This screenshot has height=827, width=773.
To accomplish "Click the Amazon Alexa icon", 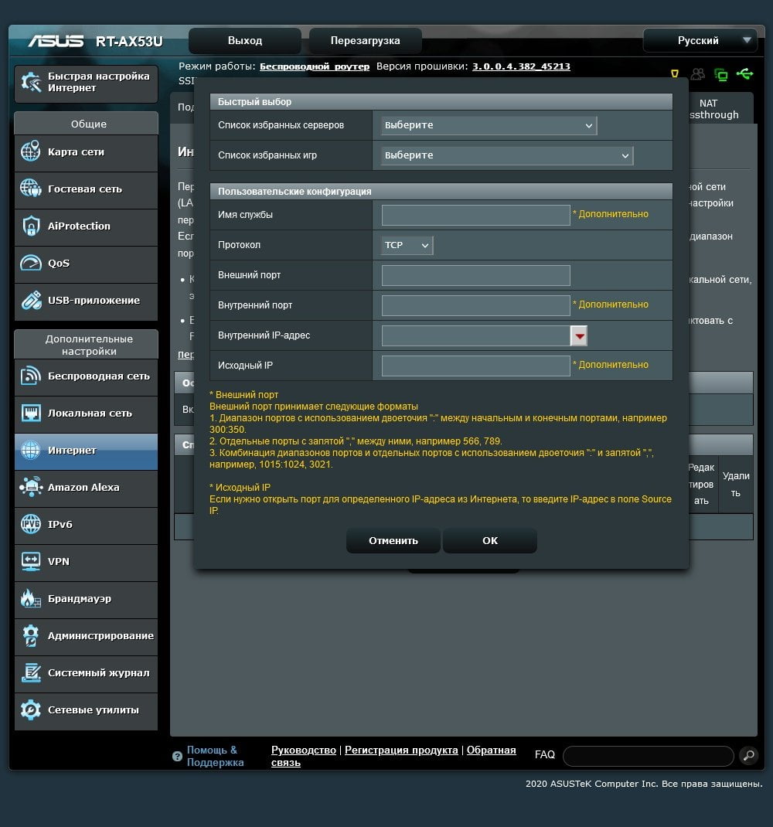I will tap(31, 488).
